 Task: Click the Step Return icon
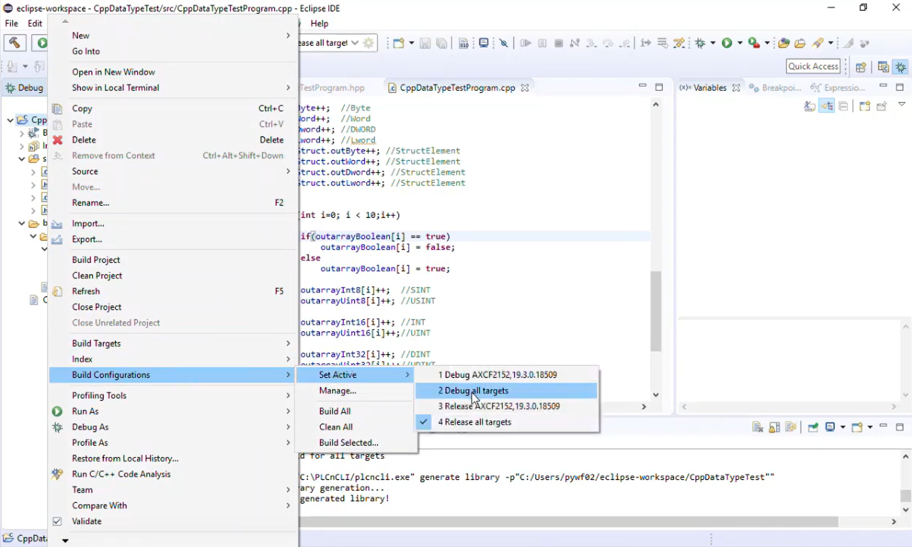(625, 43)
